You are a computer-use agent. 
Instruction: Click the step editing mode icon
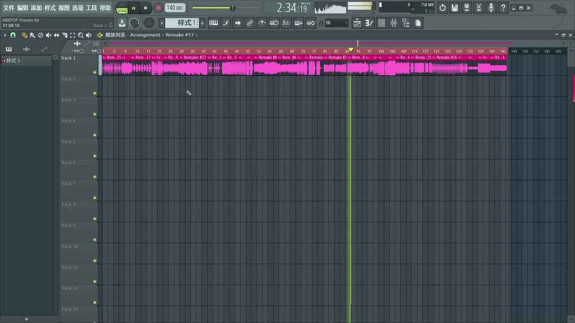click(226, 23)
